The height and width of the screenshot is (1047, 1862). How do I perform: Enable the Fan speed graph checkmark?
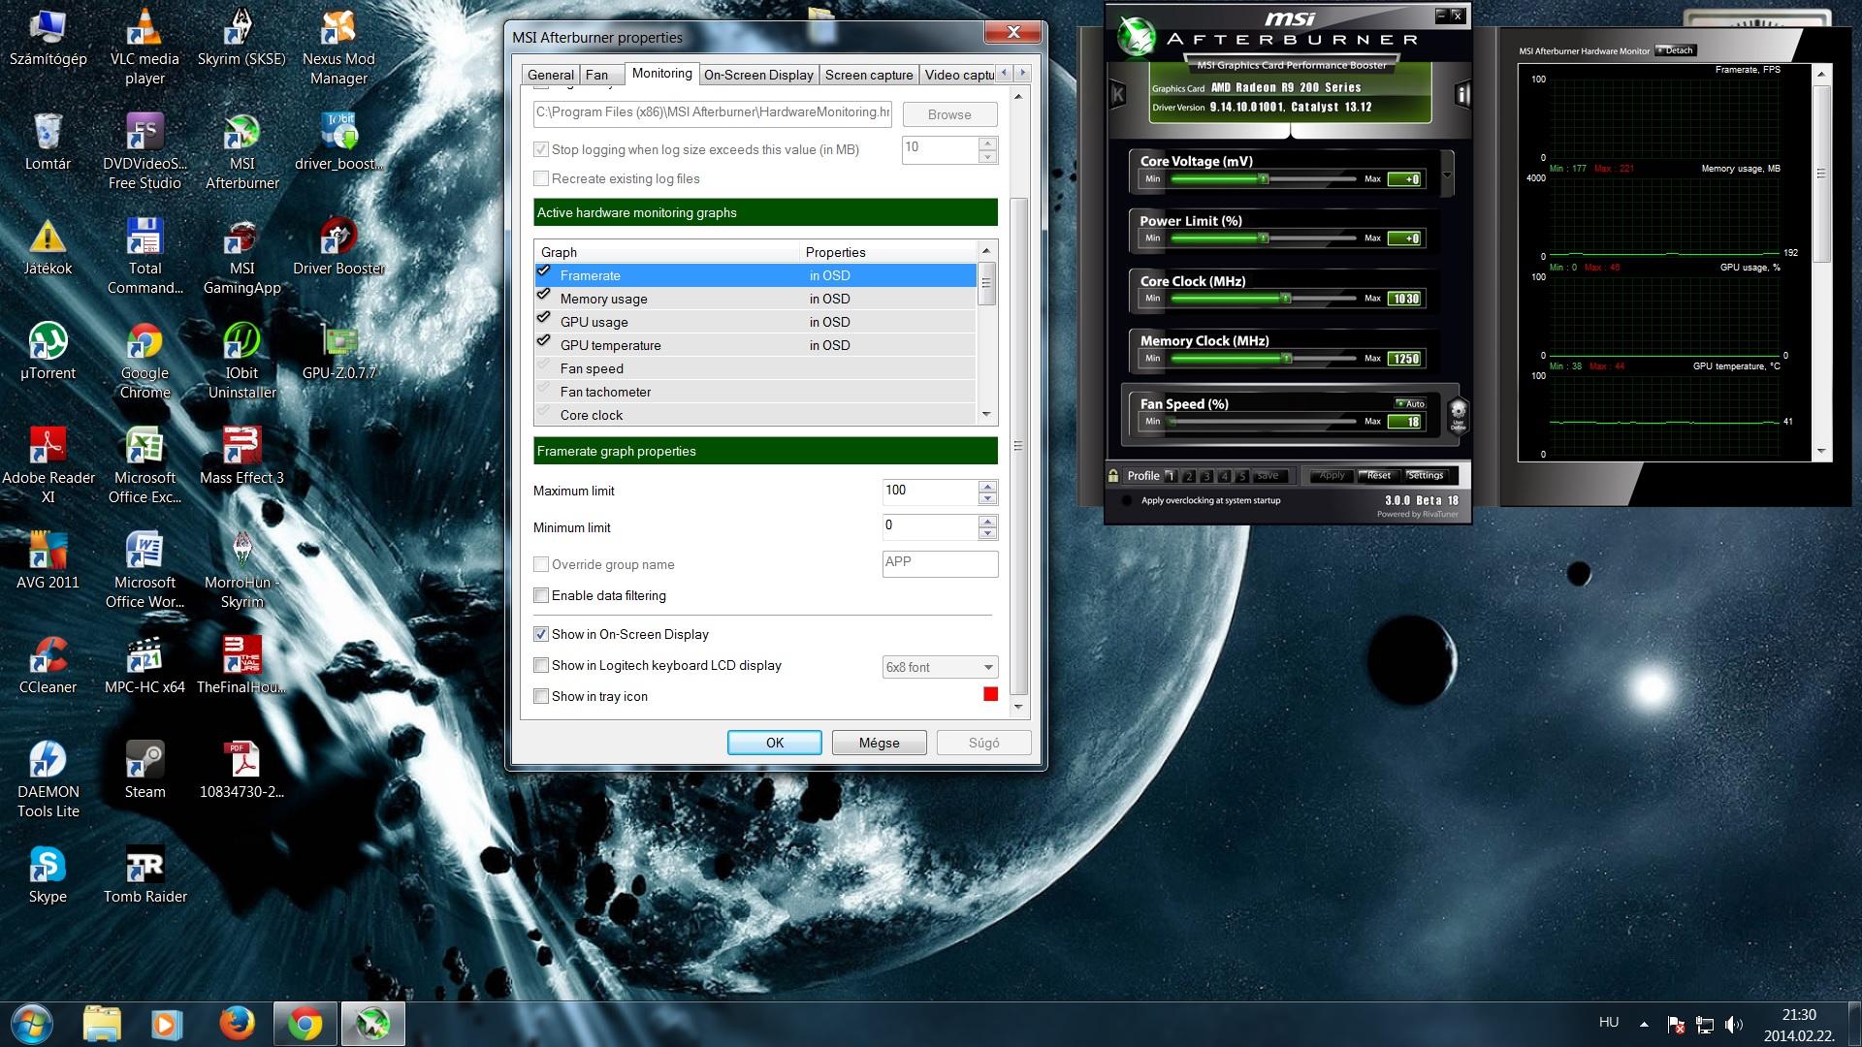(543, 365)
